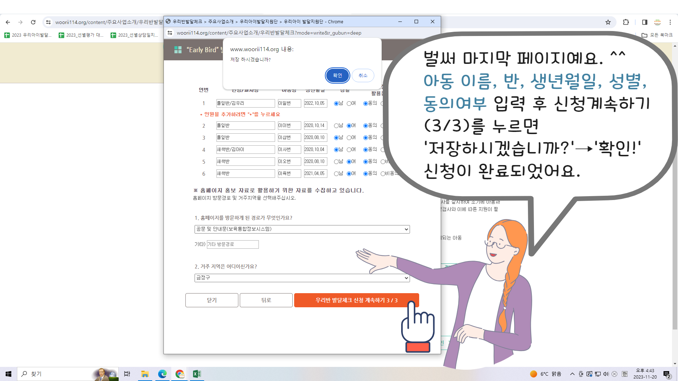This screenshot has width=678, height=381.
Task: Open Chrome side panel icon
Action: [x=644, y=22]
